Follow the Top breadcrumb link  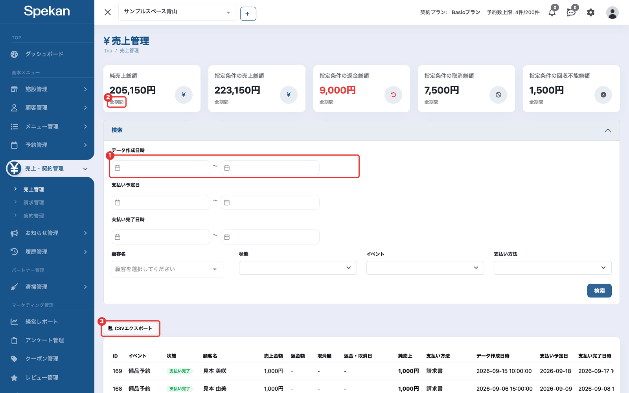click(108, 51)
